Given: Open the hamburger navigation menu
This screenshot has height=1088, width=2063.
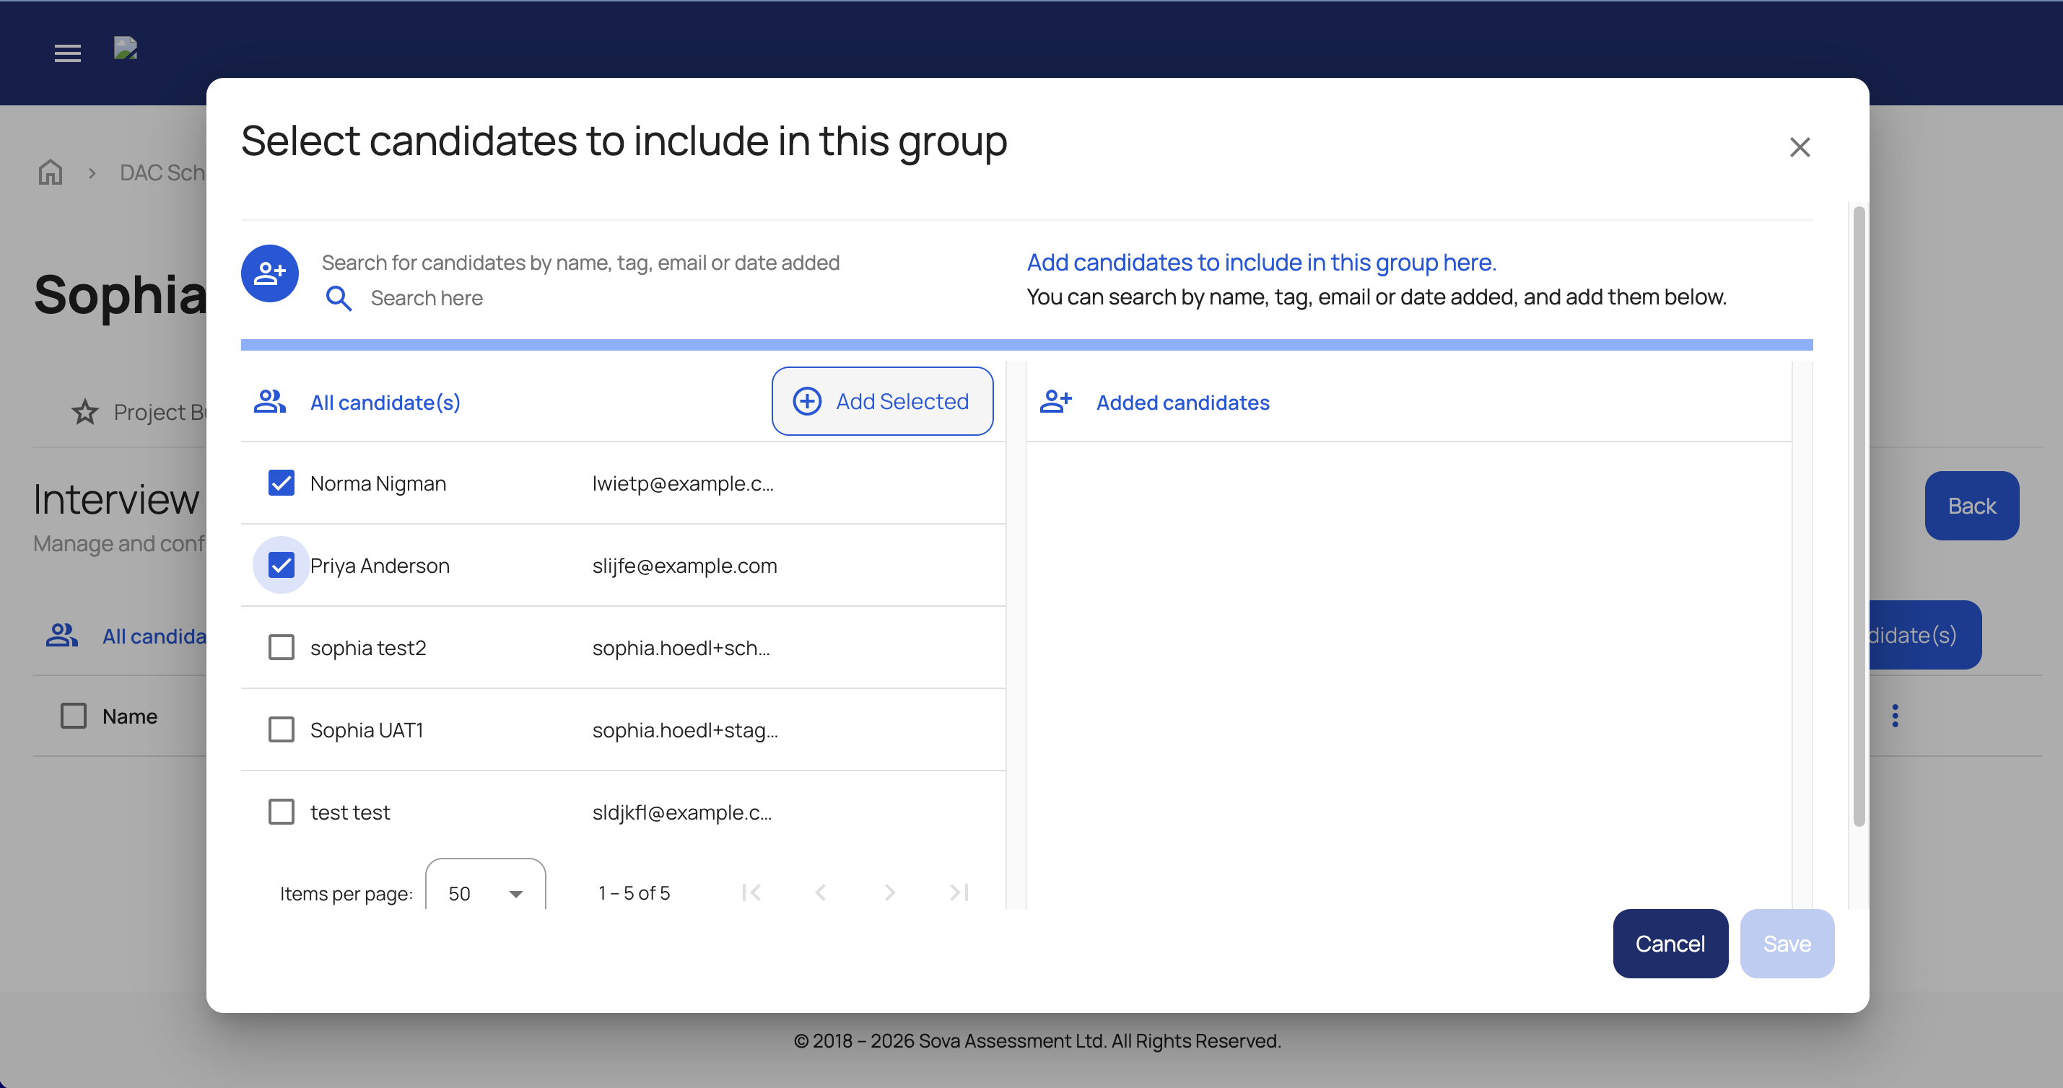Looking at the screenshot, I should (67, 53).
